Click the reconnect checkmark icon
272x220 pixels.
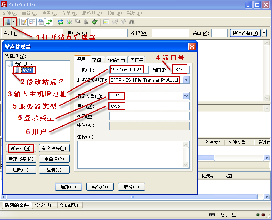pos(95,22)
